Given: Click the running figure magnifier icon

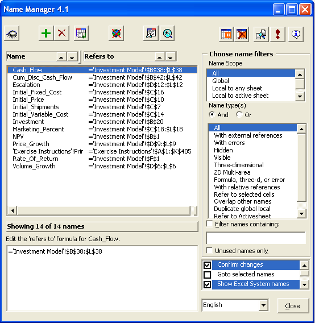Looking at the screenshot, I should (167, 34).
